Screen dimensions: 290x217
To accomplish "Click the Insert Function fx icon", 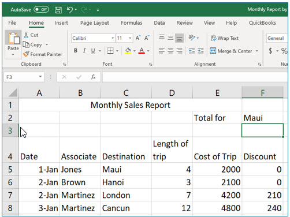I will click(x=93, y=77).
